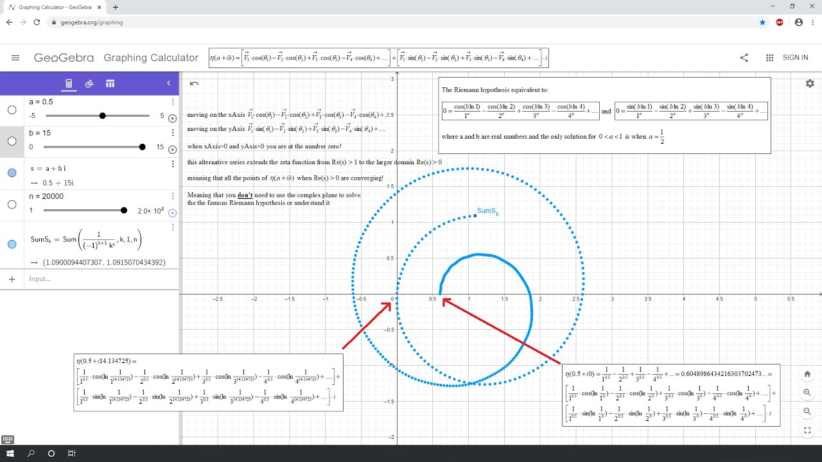Click the Riemann hypothesis equivalent text box
Viewport: 822px width, 462px height.
pyautogui.click(x=604, y=116)
